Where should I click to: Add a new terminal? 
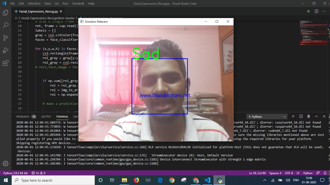293,116
